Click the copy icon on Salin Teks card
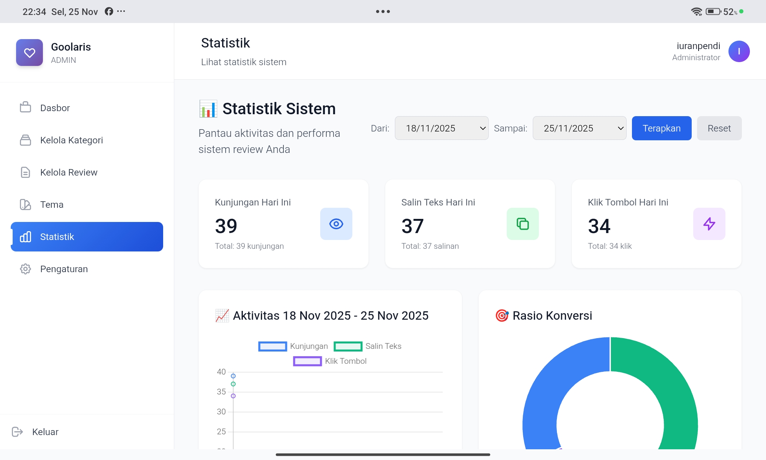The width and height of the screenshot is (766, 460). (x=522, y=224)
